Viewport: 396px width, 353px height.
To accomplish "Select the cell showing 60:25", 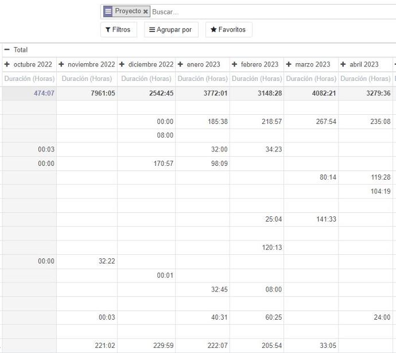I will tap(257, 317).
